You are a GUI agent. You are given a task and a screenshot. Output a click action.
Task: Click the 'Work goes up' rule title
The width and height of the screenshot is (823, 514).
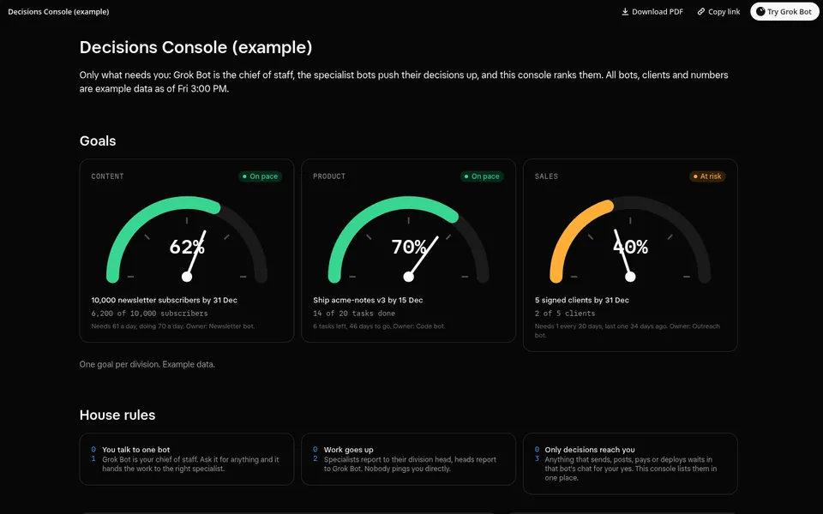(349, 450)
